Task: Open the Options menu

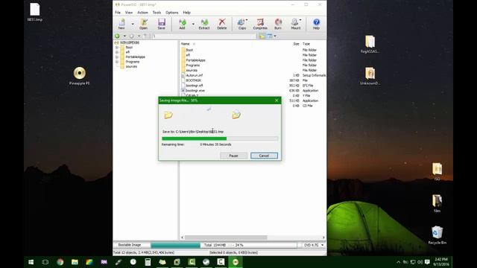Action: pyautogui.click(x=172, y=13)
